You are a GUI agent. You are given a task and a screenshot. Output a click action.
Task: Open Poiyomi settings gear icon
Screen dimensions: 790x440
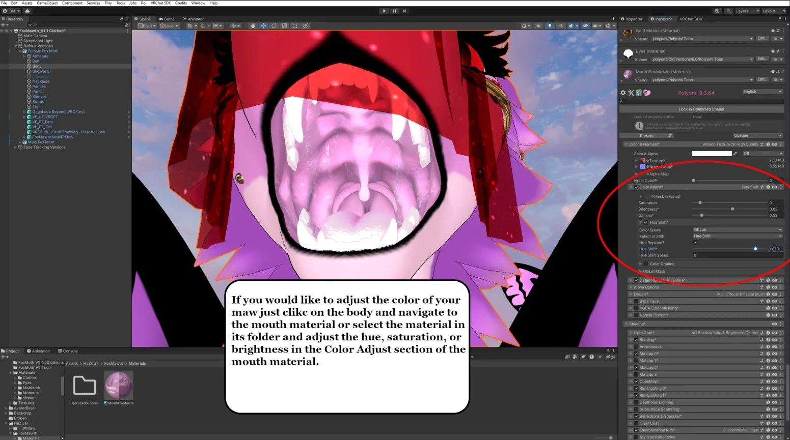click(x=623, y=93)
